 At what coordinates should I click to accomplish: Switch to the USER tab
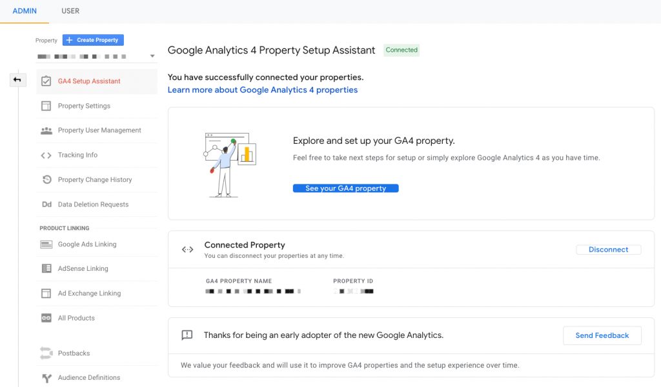click(70, 11)
